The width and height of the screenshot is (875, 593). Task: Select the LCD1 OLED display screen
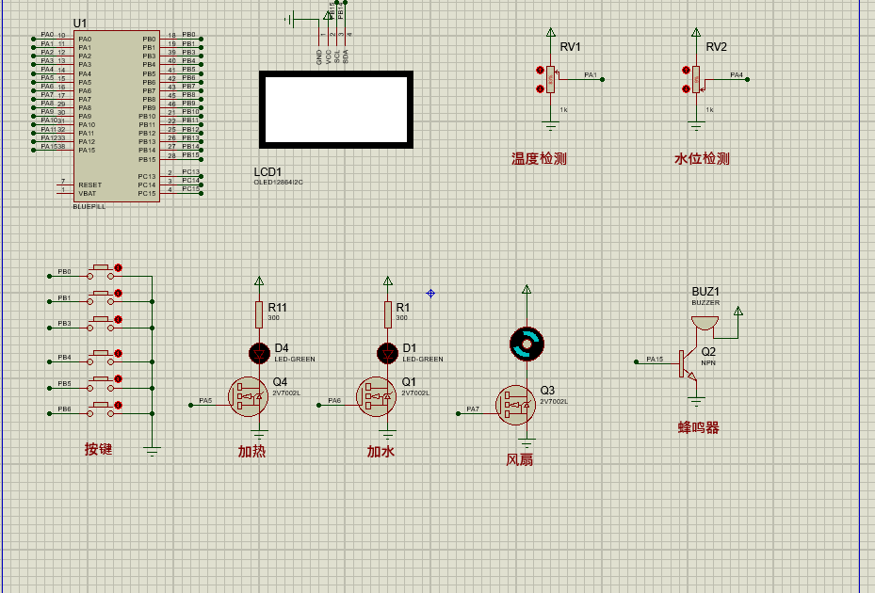[336, 109]
